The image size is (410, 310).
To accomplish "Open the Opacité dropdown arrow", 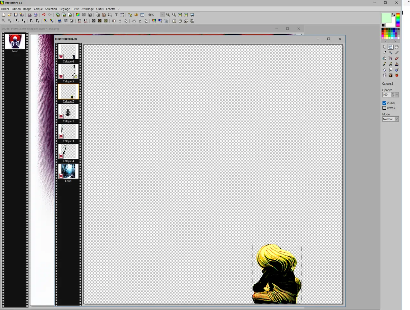I will click(397, 95).
